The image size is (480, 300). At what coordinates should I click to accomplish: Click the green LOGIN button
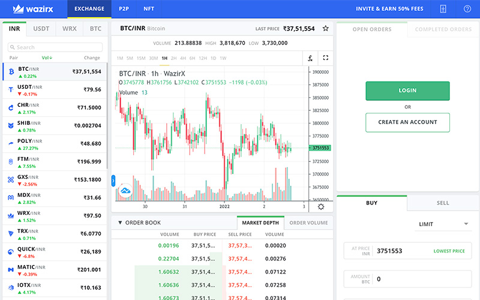pyautogui.click(x=407, y=91)
